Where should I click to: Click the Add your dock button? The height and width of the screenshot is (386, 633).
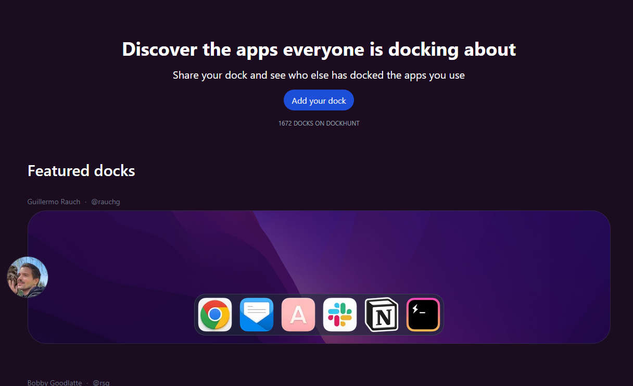(x=319, y=101)
